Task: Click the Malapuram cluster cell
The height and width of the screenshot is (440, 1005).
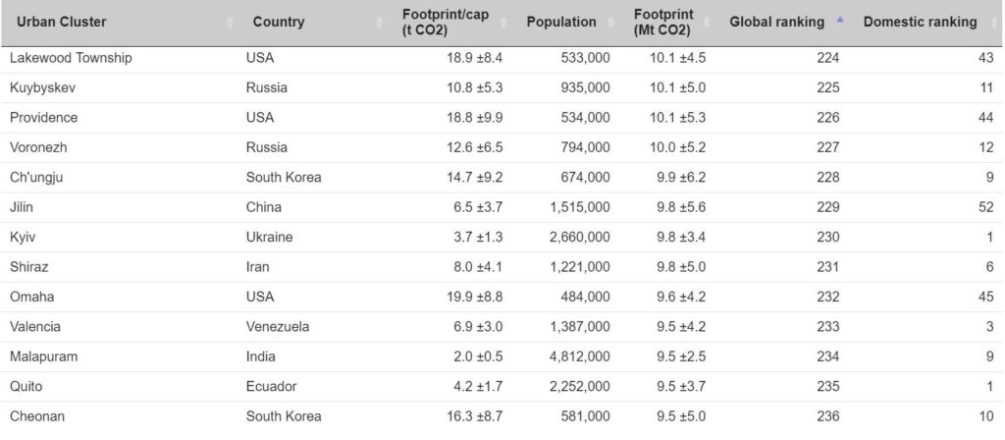Action: (x=43, y=357)
